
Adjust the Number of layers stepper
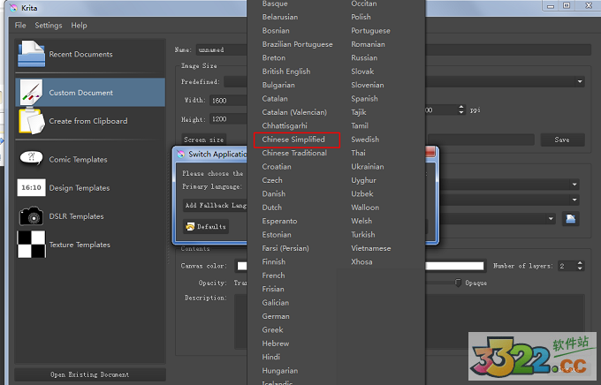(x=580, y=266)
